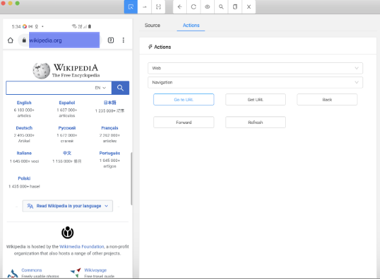Click the Forward action button

(x=184, y=123)
